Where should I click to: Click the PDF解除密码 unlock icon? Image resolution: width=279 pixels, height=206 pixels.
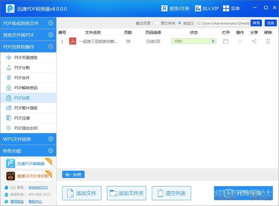[9, 88]
